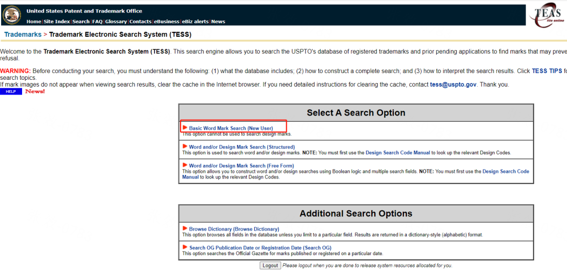Open Design Search Code Manual link in Structured note
This screenshot has height=272, width=567.
point(398,153)
